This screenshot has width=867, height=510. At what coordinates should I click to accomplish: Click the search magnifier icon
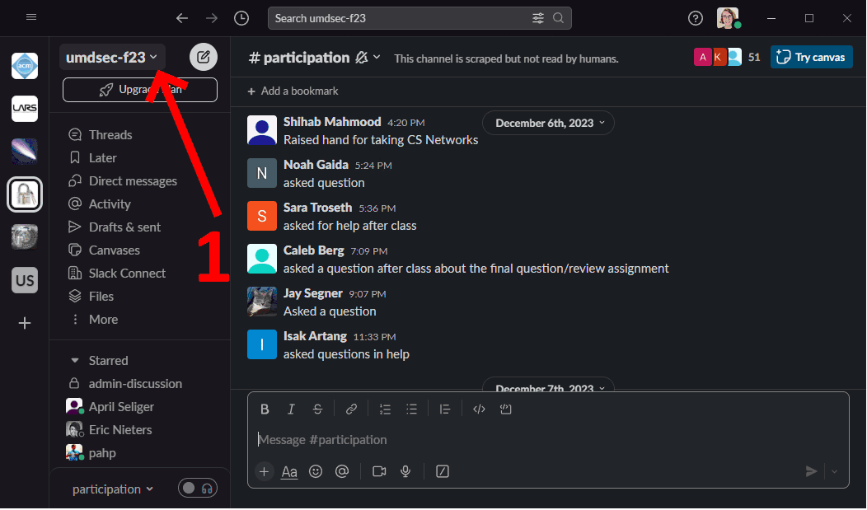559,18
